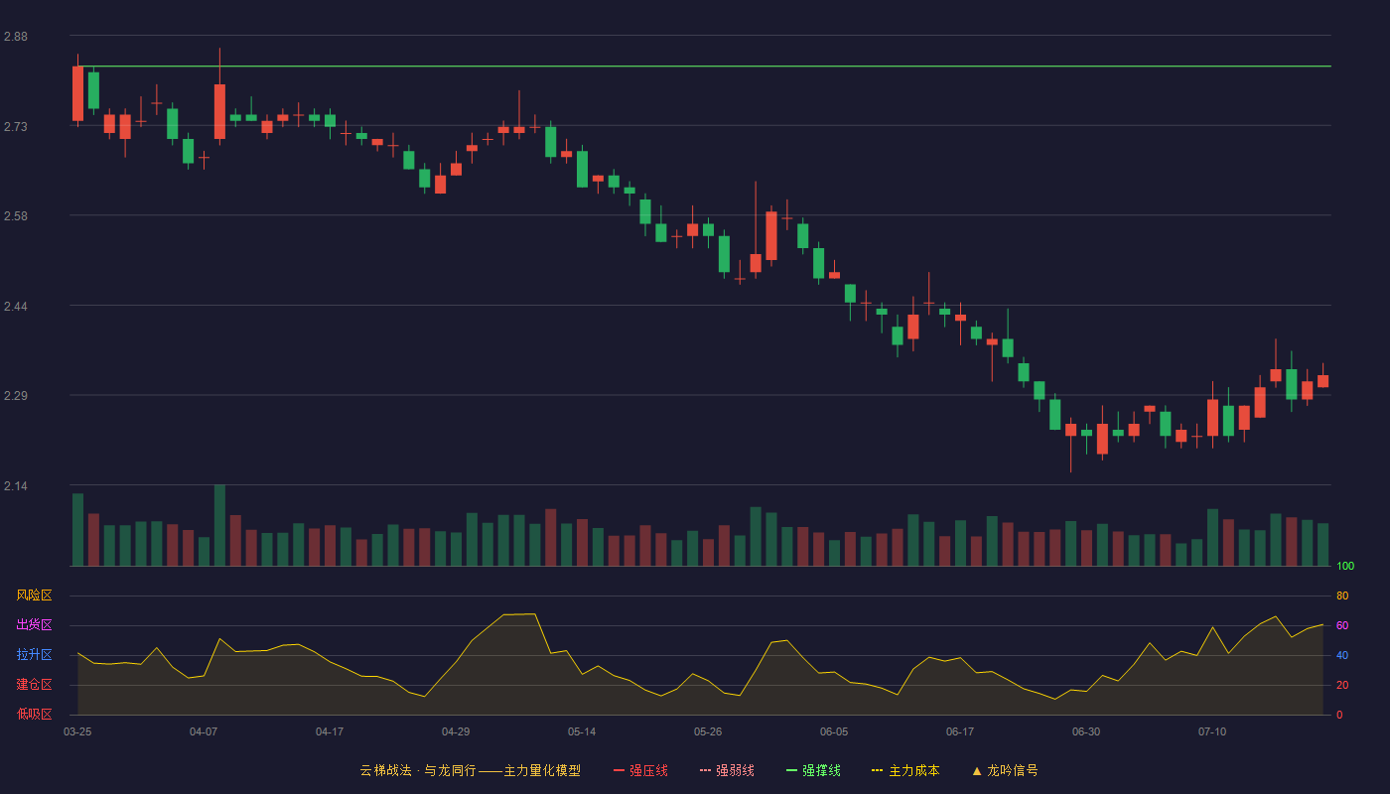
Task: Select the 建仓区 zone label
Action: 34,685
